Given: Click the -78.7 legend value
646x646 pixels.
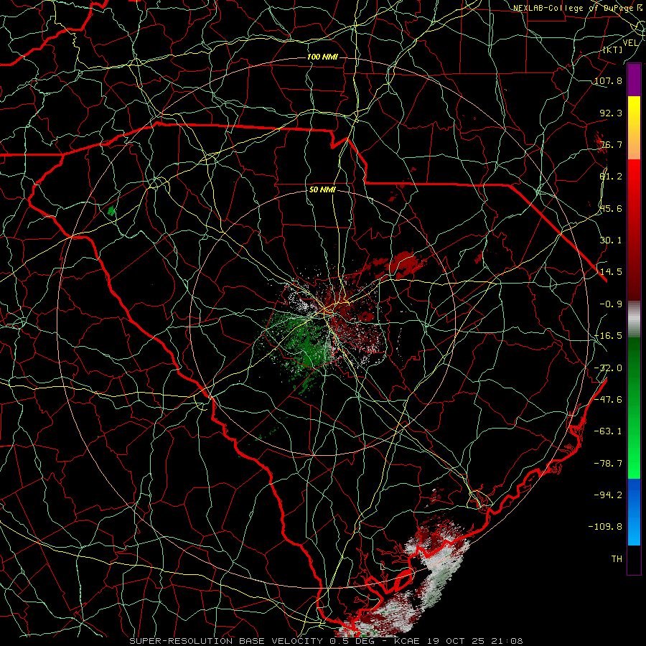Looking at the screenshot, I should (x=608, y=464).
